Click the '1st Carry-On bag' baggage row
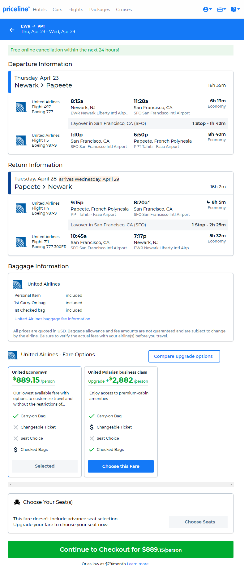244x578 pixels. (48, 303)
